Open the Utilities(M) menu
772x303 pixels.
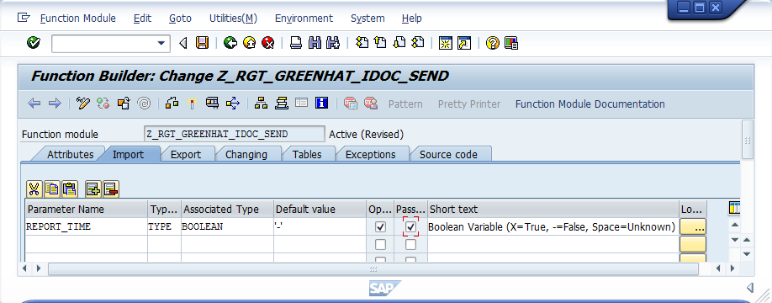coord(234,19)
